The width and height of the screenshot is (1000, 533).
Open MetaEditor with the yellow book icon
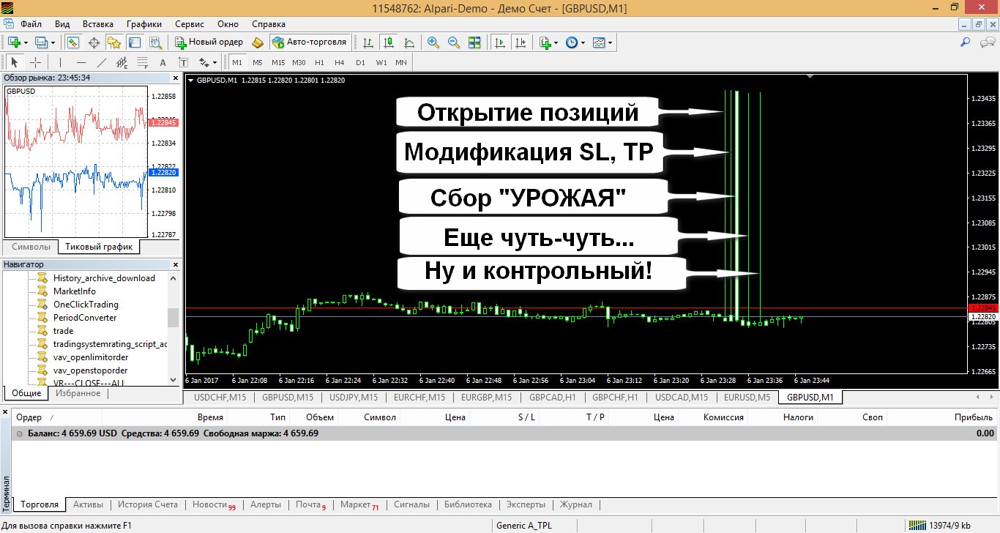pyautogui.click(x=257, y=42)
